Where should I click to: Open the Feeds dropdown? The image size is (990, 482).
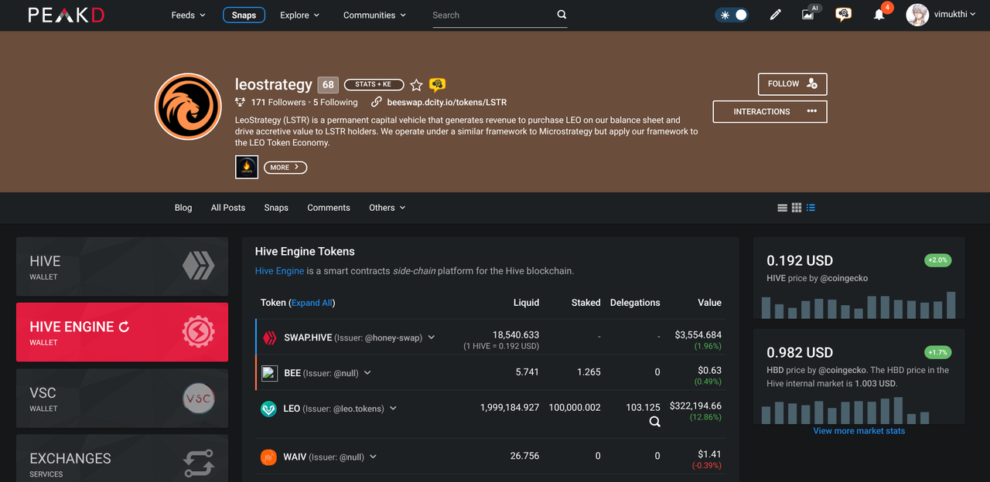click(x=188, y=15)
